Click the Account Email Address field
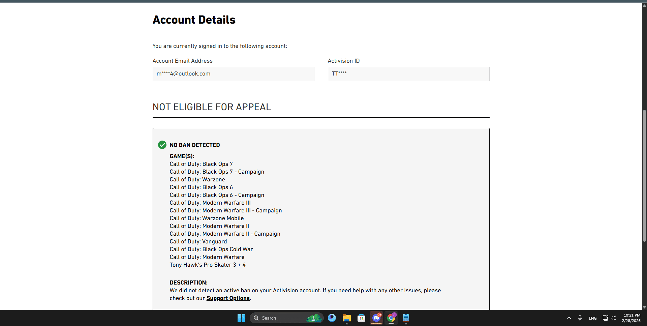This screenshot has height=326, width=647. coord(233,74)
